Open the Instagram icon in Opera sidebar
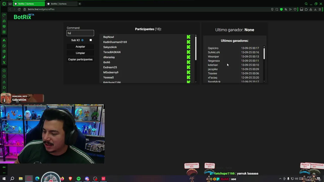This screenshot has height=182, width=324. (x=4, y=51)
